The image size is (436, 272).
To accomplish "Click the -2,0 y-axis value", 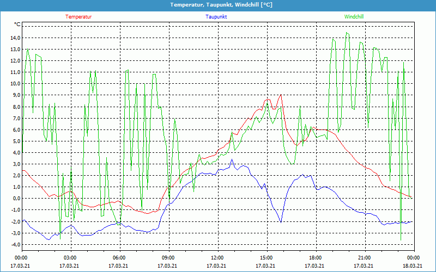I will (x=16, y=221).
